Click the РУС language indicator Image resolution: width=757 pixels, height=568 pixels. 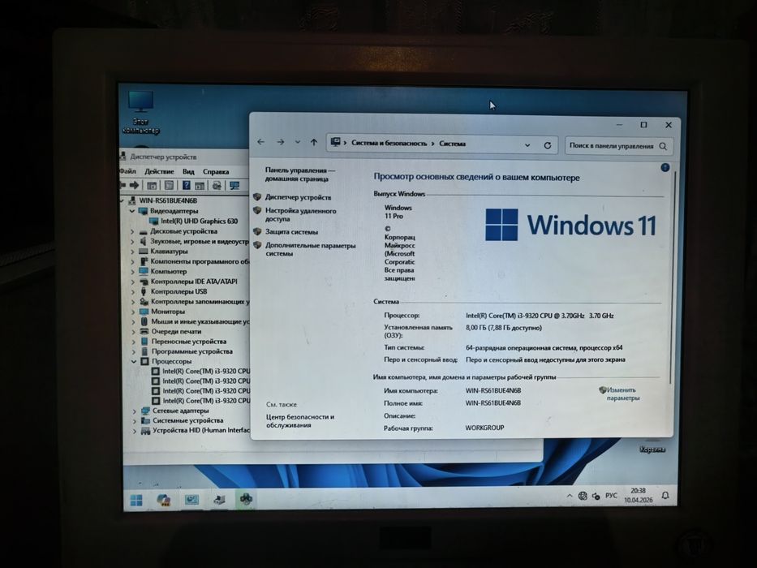coord(611,496)
